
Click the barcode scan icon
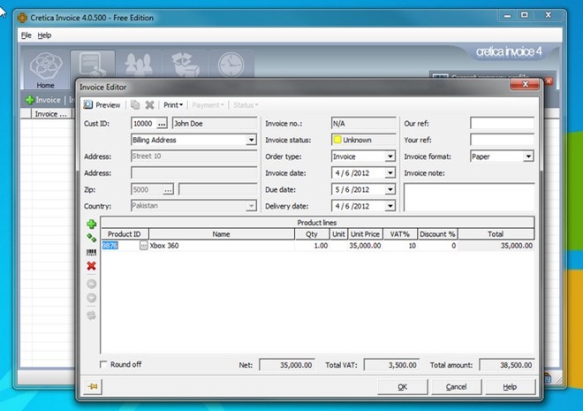tap(92, 253)
